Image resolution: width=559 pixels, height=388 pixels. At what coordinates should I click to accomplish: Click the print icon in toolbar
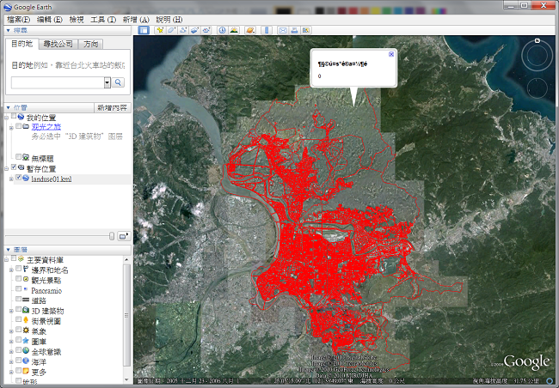294,30
